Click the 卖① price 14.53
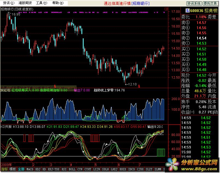220x173 pixels. pos(201,43)
